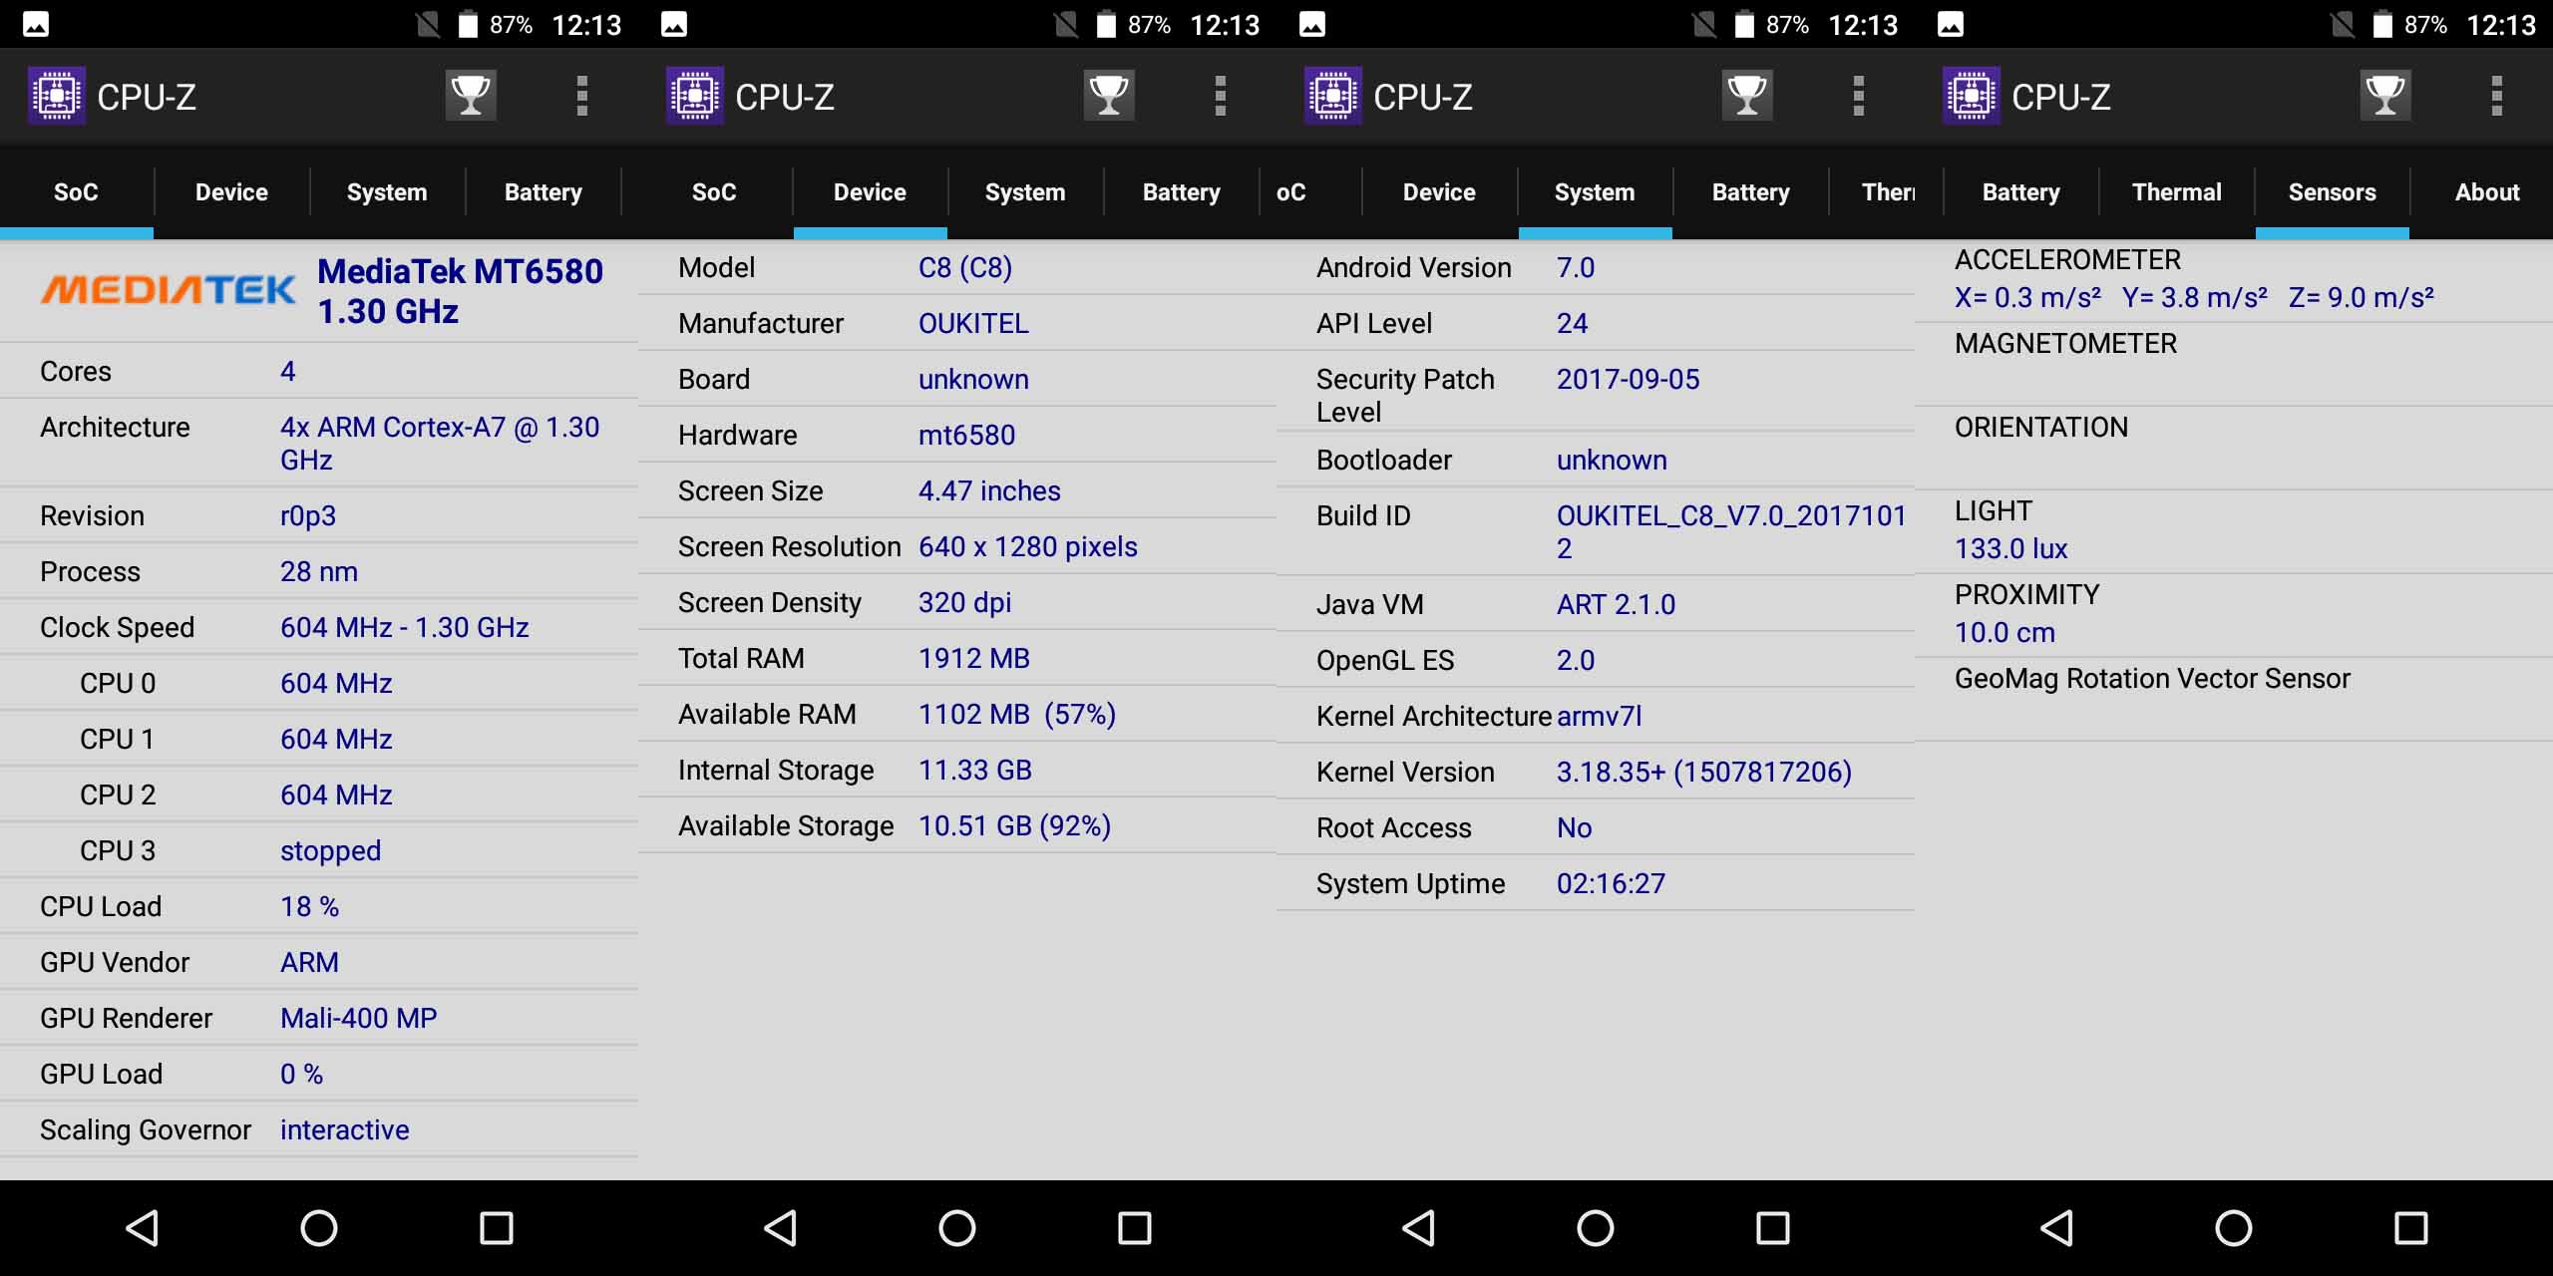Open the three-dot overflow menu on the SoC screen
The height and width of the screenshot is (1276, 2553).
tap(582, 96)
